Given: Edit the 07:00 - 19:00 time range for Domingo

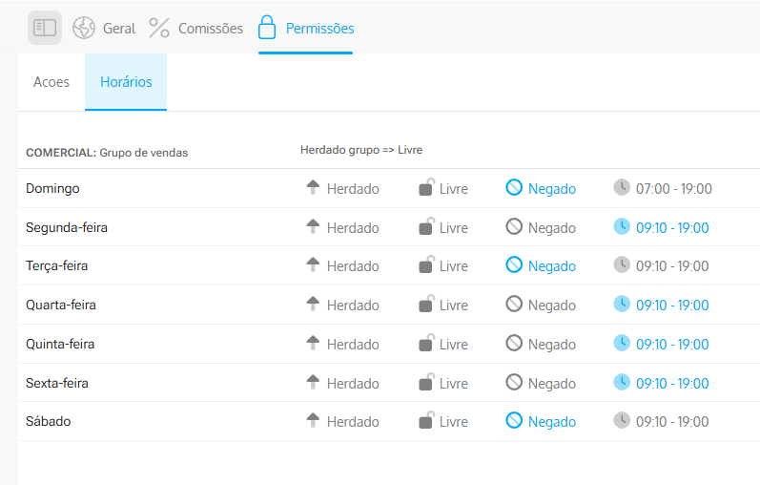Looking at the screenshot, I should [674, 189].
